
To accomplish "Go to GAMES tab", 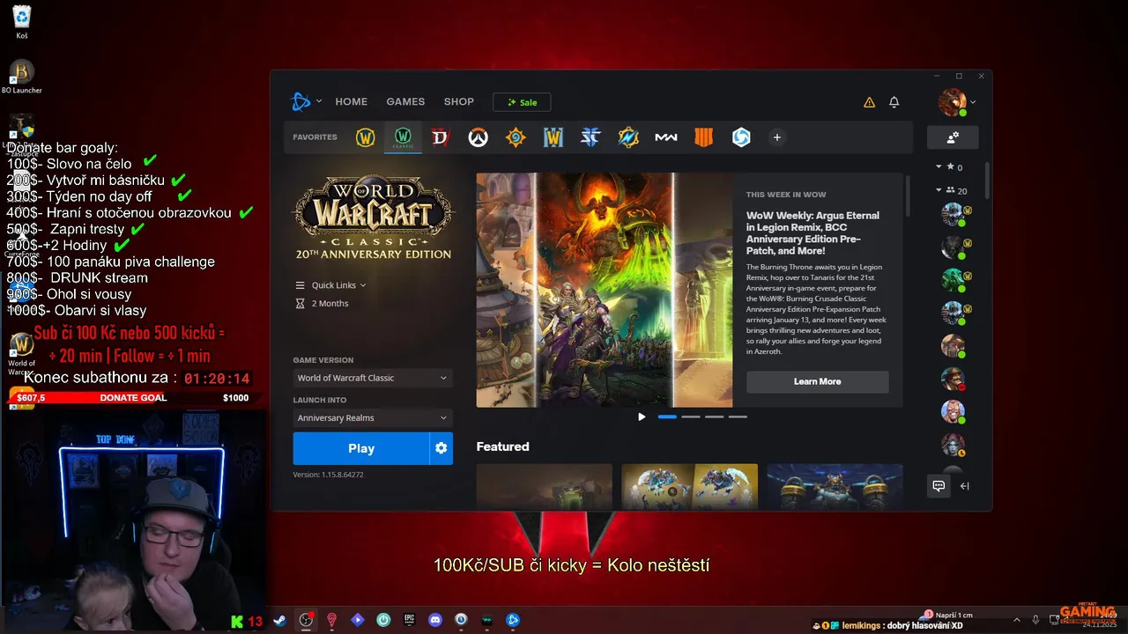I will tap(405, 102).
